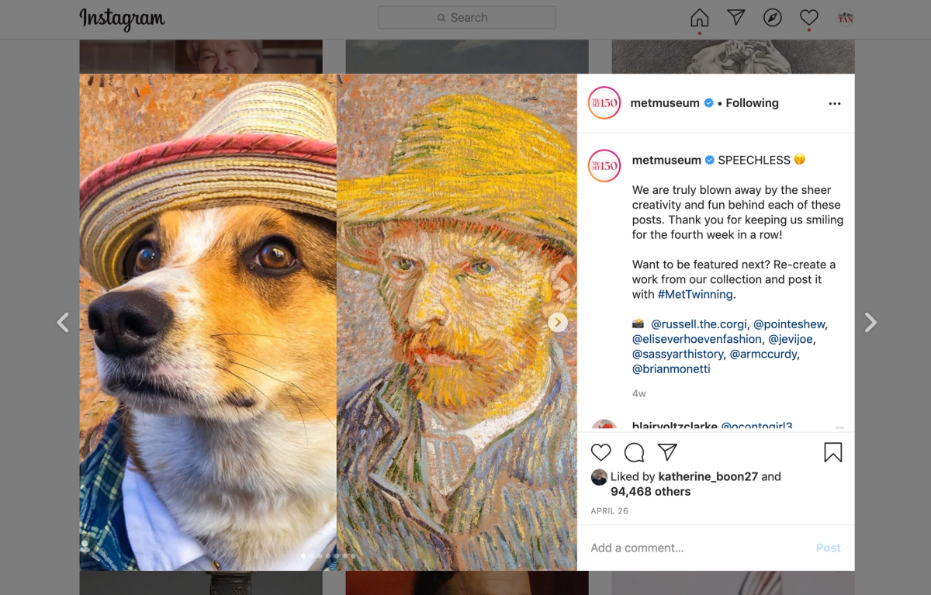Open the Explore compass icon
Screen dimensions: 931x595
coord(772,17)
